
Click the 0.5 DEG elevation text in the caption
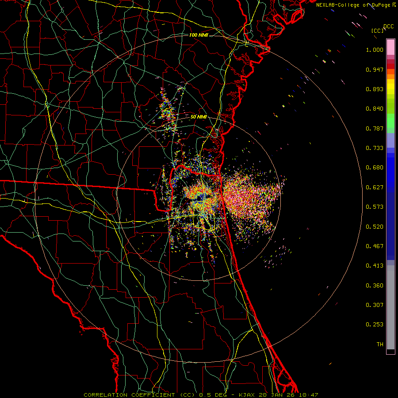[x=213, y=395]
